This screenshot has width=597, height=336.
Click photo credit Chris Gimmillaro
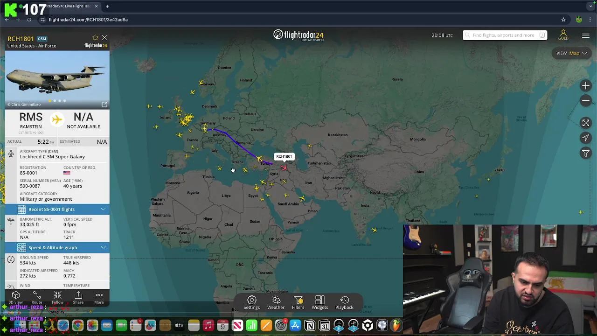(x=24, y=104)
